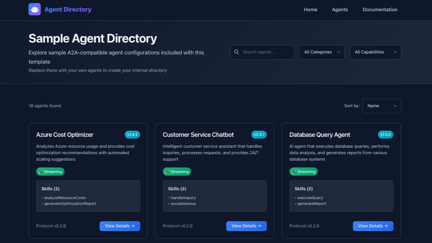Click the v1.4.2 version badge
Screen dimensions: 432x243
point(132,134)
